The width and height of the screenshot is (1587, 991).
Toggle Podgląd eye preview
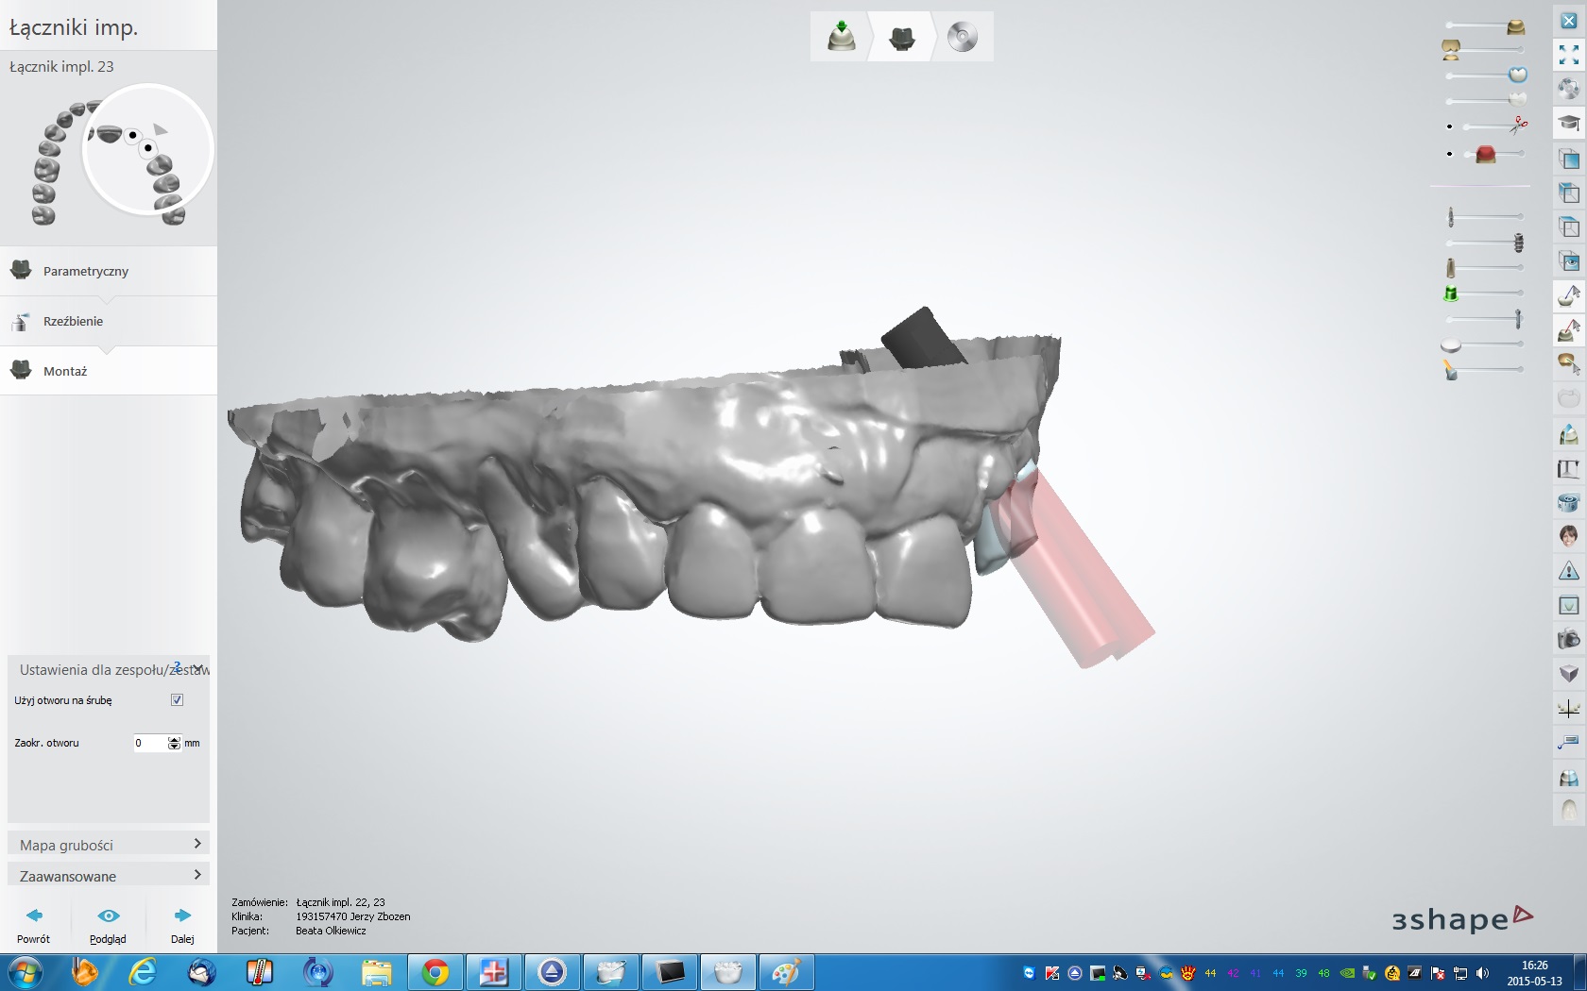click(x=108, y=923)
